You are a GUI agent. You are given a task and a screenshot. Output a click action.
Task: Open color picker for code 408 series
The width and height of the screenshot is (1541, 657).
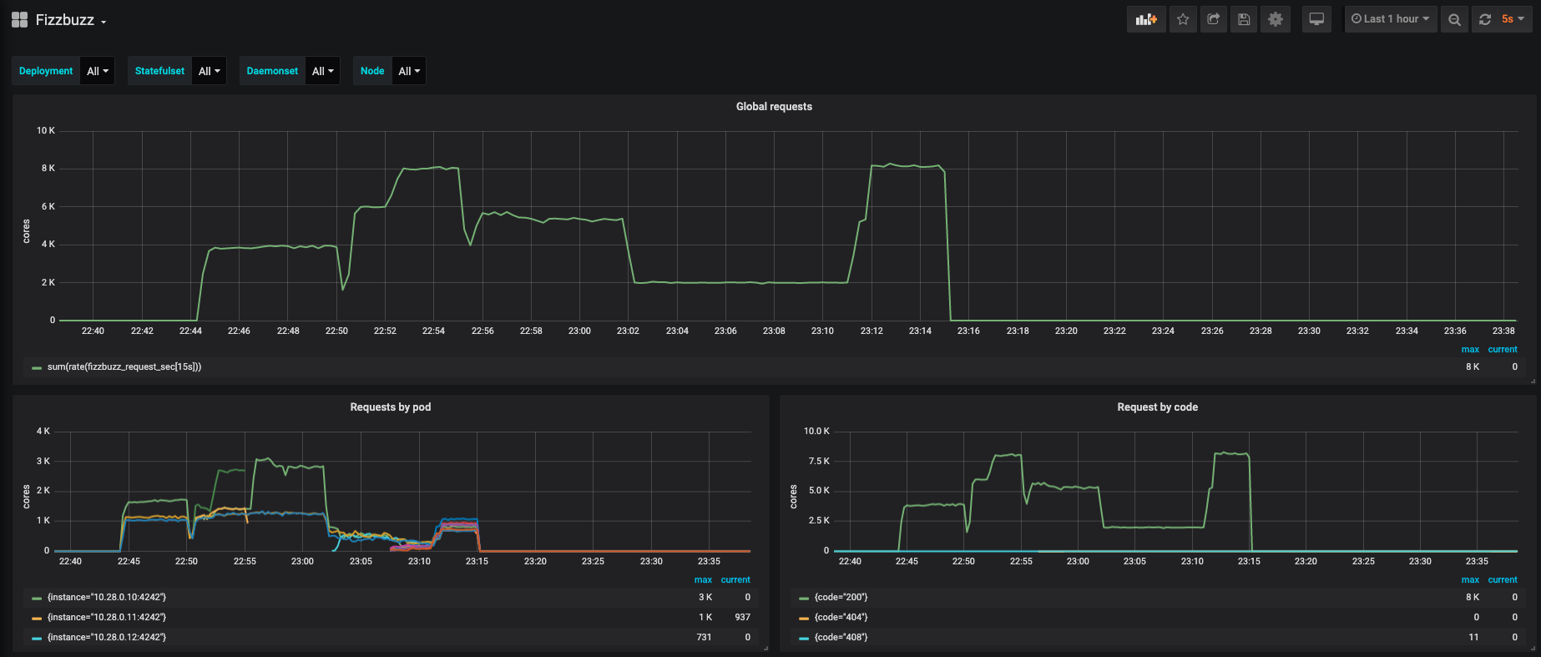click(804, 638)
